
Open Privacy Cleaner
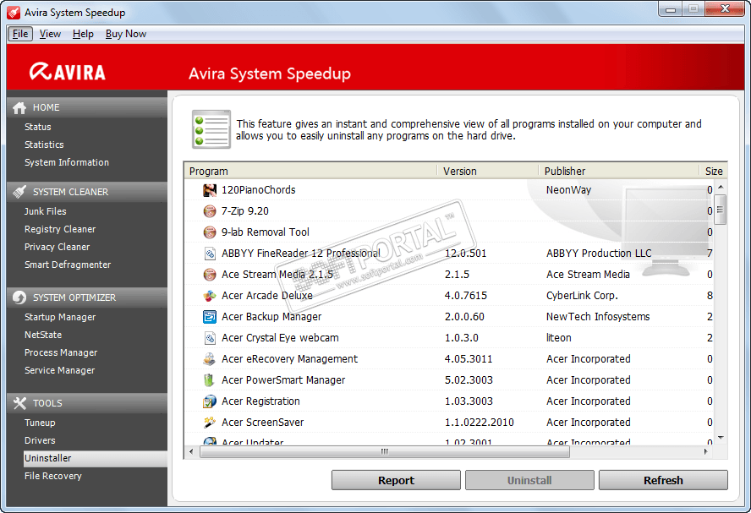57,247
